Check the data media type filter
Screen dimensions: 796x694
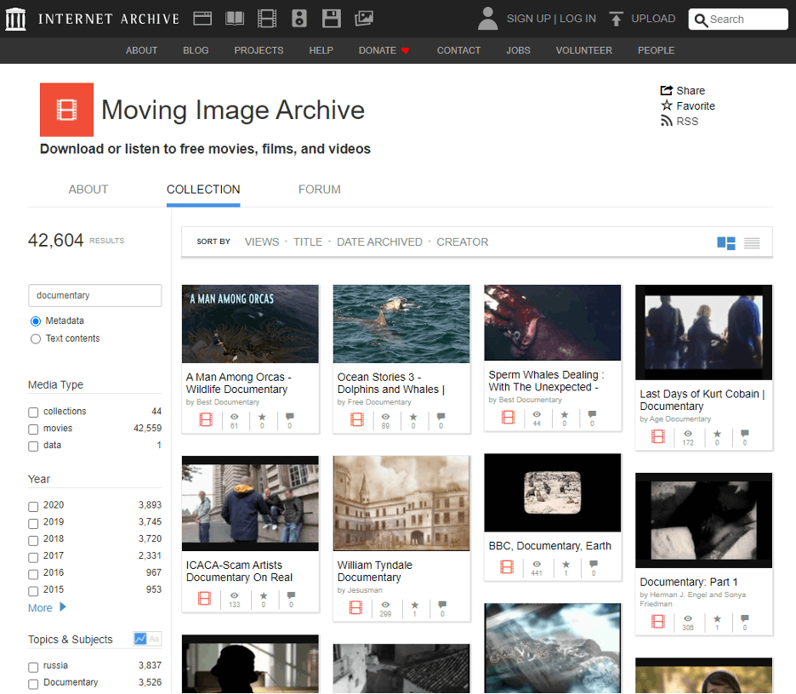point(33,447)
